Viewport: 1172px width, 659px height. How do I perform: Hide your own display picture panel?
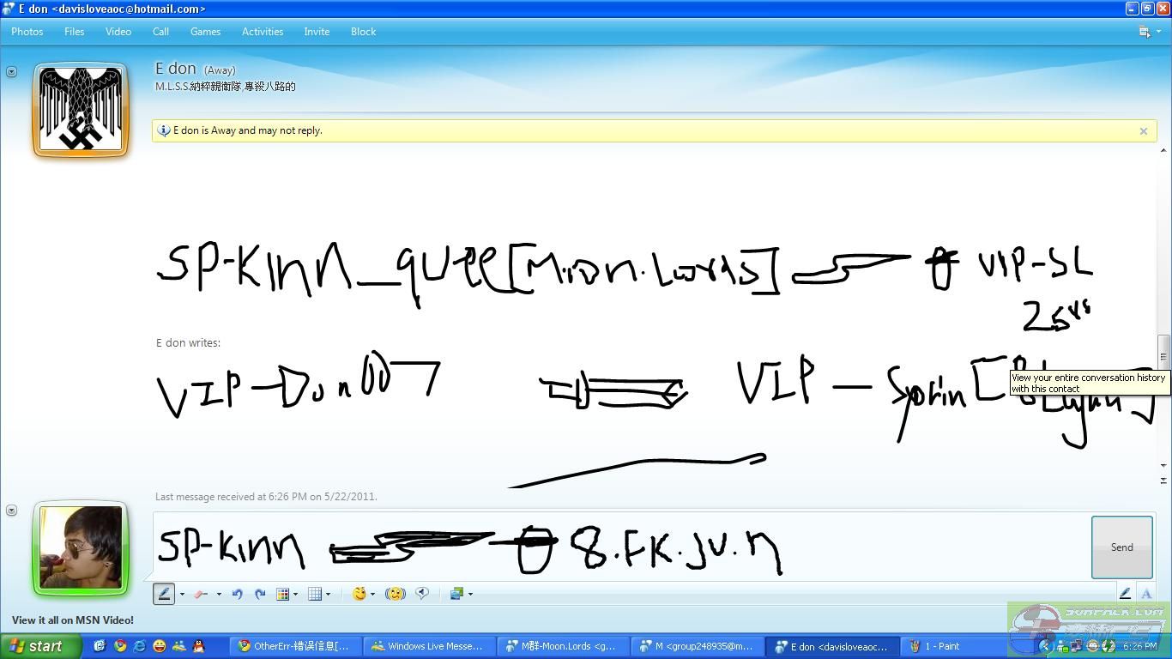coord(11,511)
